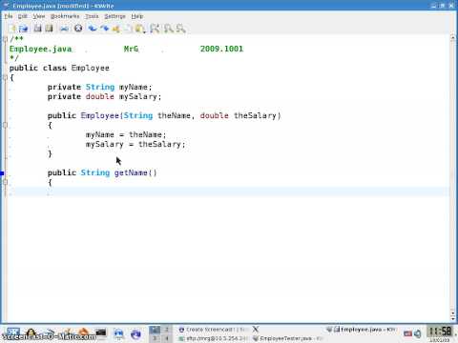Click the scrollbar down arrow

[452, 318]
